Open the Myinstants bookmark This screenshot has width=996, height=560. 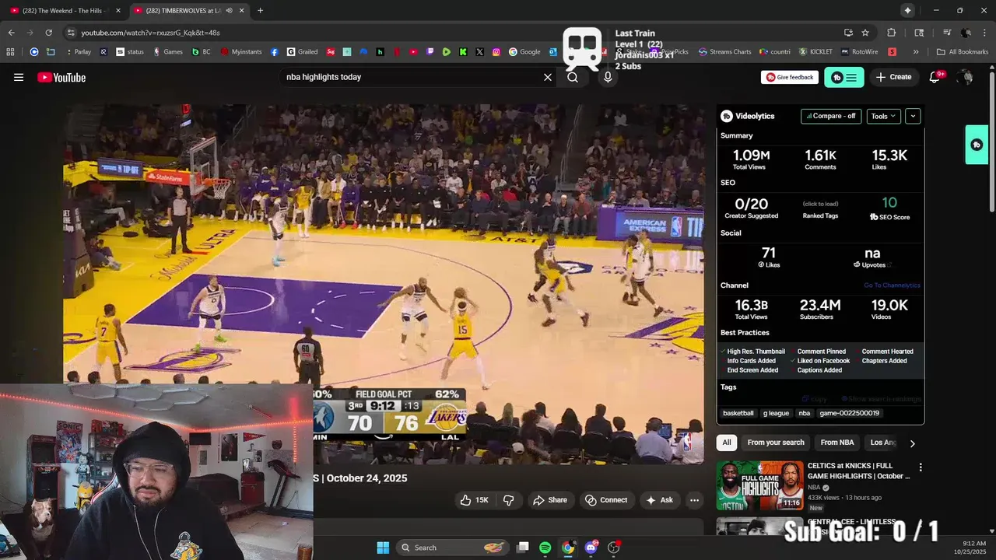point(241,52)
